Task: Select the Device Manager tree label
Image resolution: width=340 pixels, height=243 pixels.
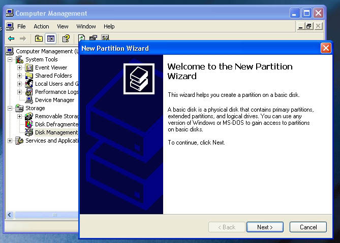Action: tap(55, 100)
